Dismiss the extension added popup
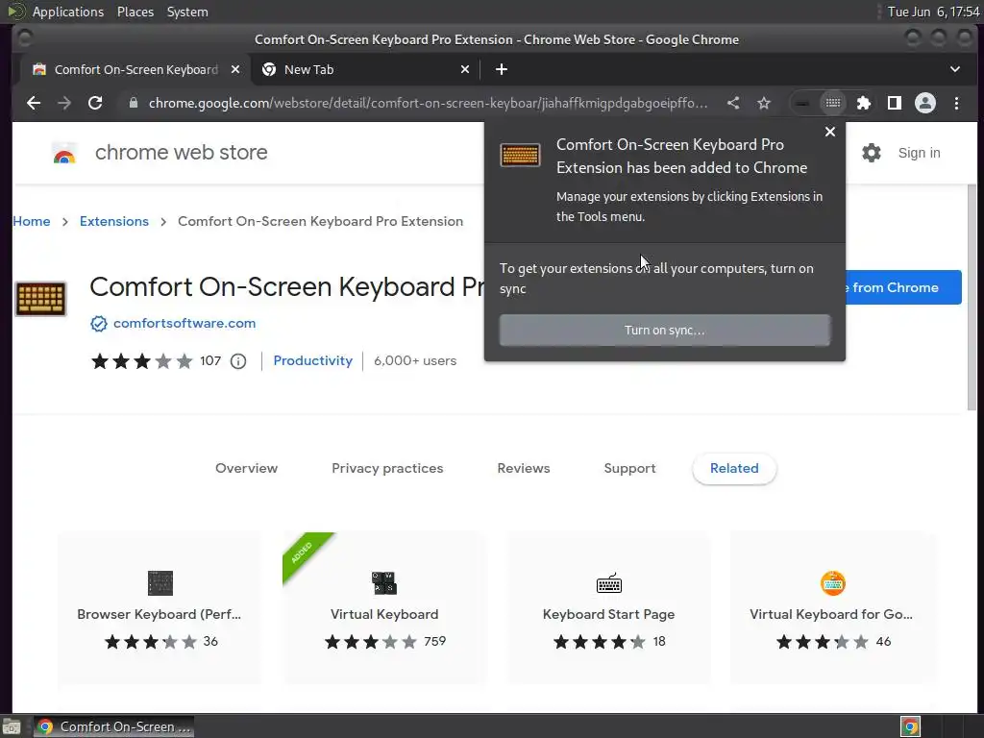Image resolution: width=984 pixels, height=738 pixels. (x=829, y=131)
